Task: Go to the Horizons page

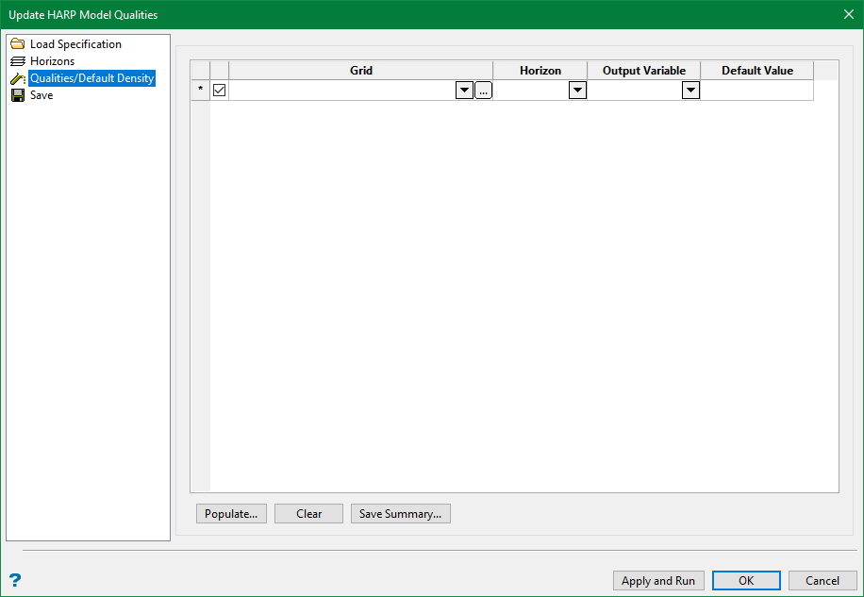Action: click(52, 61)
